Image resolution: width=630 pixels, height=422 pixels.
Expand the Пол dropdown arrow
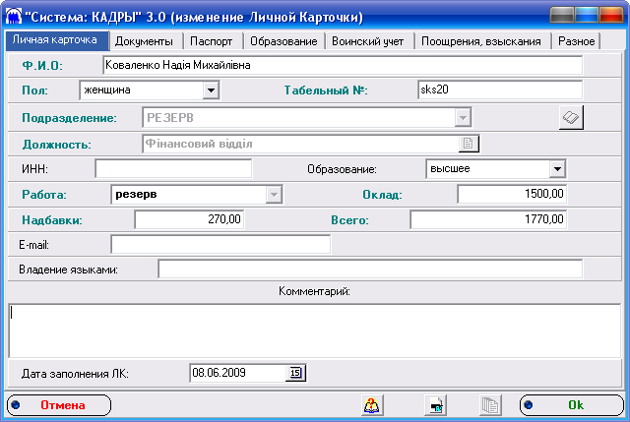coord(211,90)
